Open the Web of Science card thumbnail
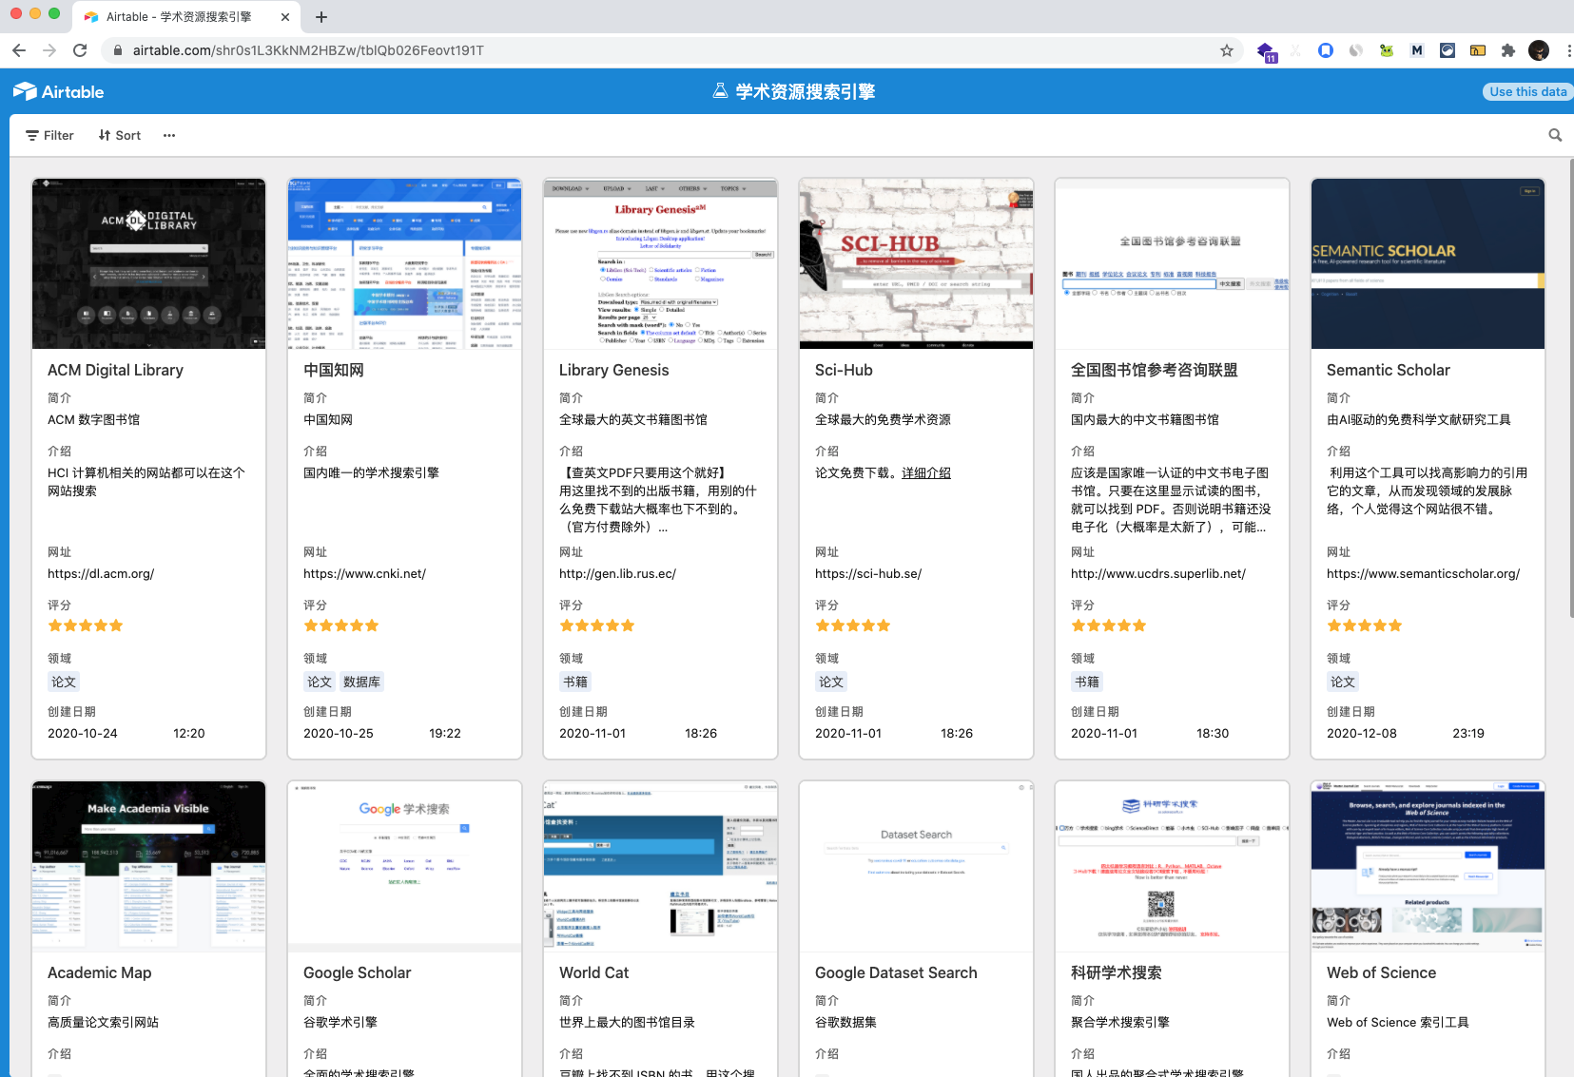The height and width of the screenshot is (1077, 1574). tap(1428, 866)
